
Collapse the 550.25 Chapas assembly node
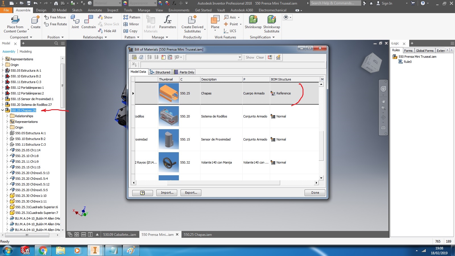coord(3,110)
